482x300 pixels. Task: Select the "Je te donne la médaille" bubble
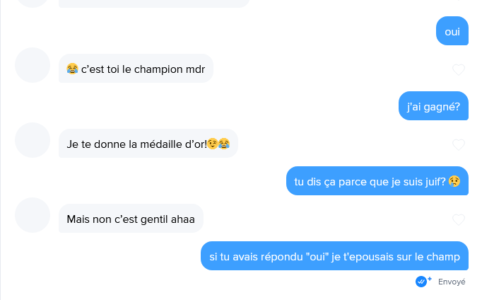point(148,144)
